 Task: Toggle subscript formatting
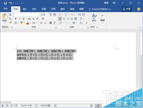pos(33,19)
